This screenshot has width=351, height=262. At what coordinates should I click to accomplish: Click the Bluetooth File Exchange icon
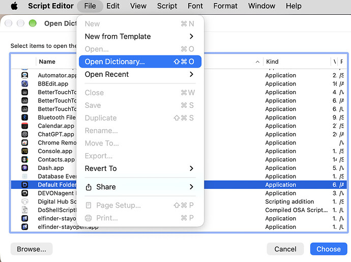tap(24, 118)
